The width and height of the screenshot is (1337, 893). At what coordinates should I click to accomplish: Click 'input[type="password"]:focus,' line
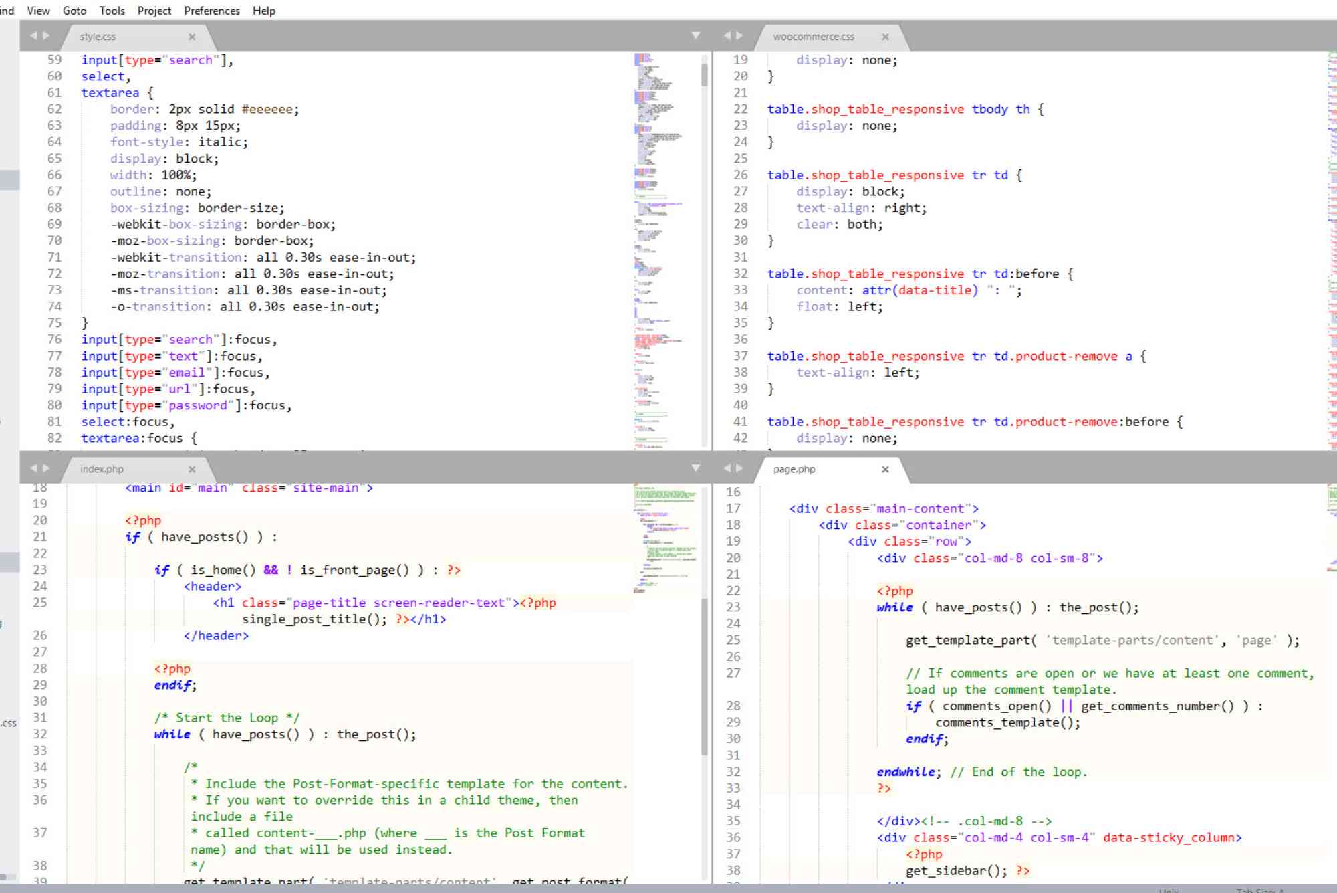click(x=187, y=405)
